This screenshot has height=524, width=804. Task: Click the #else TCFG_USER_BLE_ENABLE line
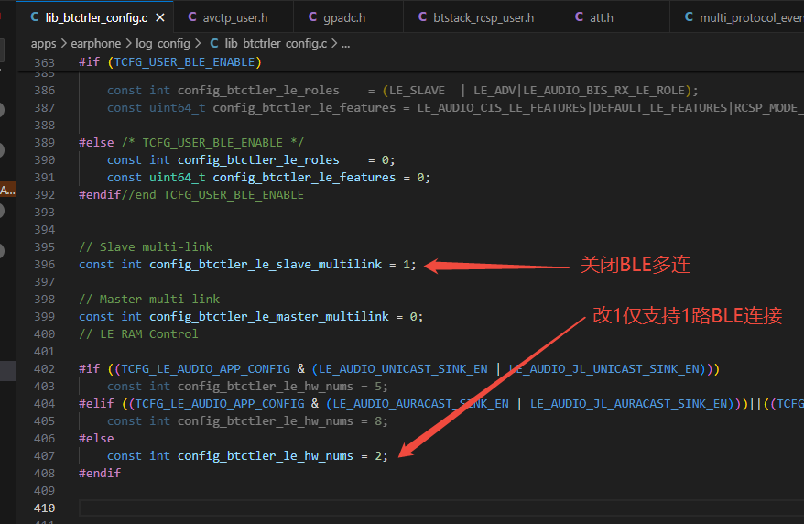191,143
